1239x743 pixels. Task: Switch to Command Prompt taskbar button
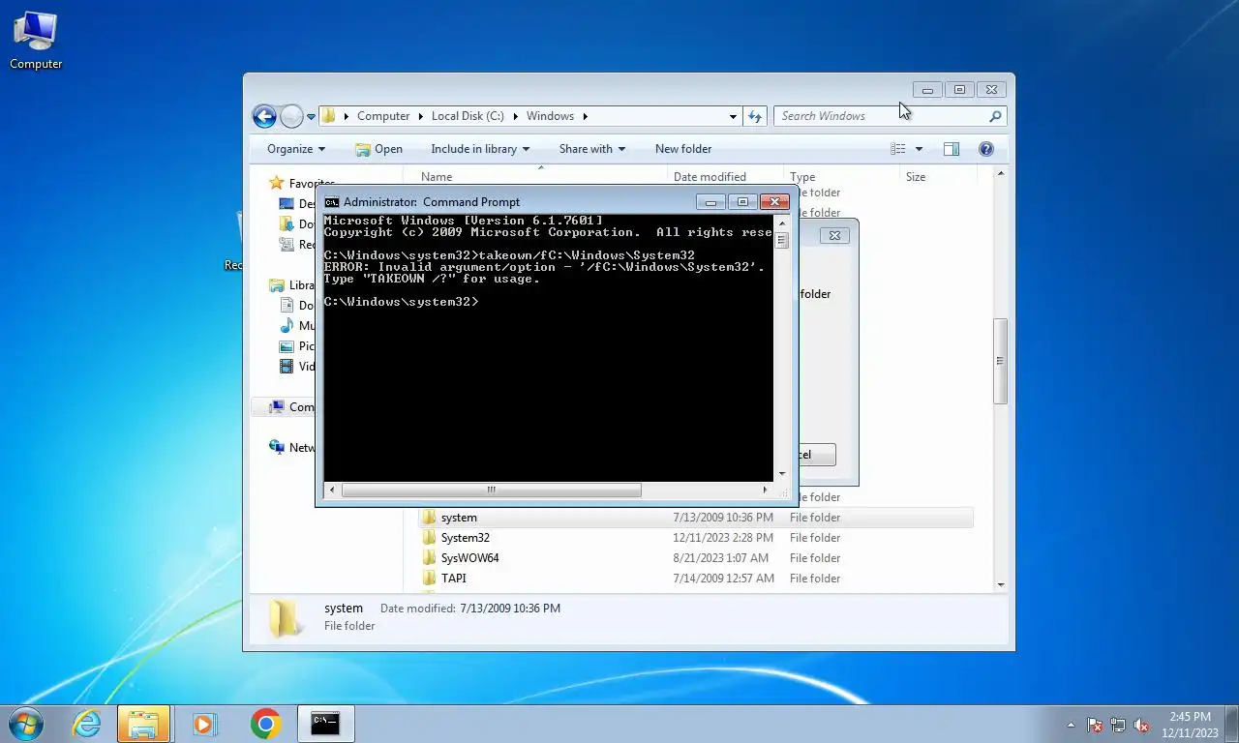(x=325, y=724)
